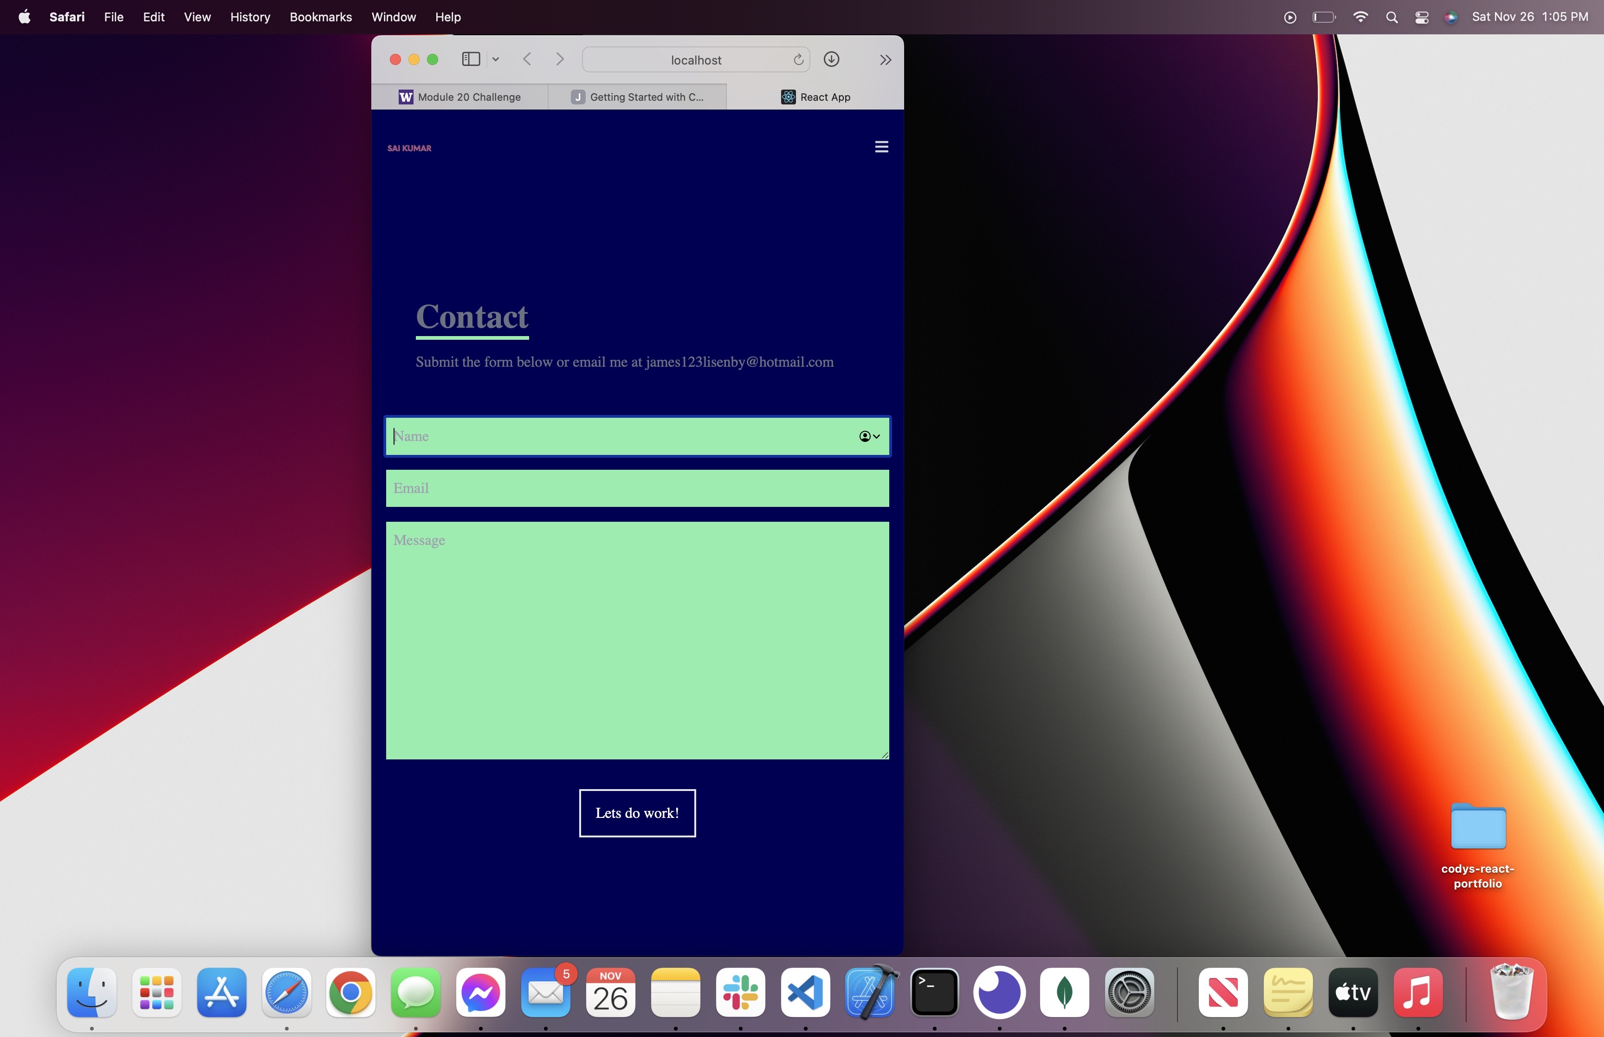Activate Siri from the menu bar
Image resolution: width=1604 pixels, height=1037 pixels.
[1451, 18]
